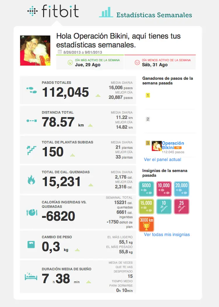Select the 3000 km trophy badge
The image size is (219, 307).
pos(146,224)
